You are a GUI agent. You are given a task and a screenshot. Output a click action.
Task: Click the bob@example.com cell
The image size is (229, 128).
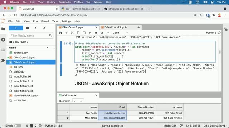click(x=112, y=113)
